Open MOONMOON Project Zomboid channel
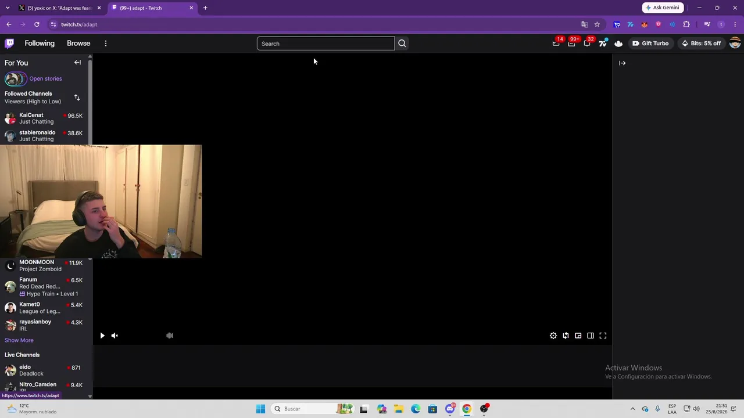The image size is (744, 418). click(44, 266)
